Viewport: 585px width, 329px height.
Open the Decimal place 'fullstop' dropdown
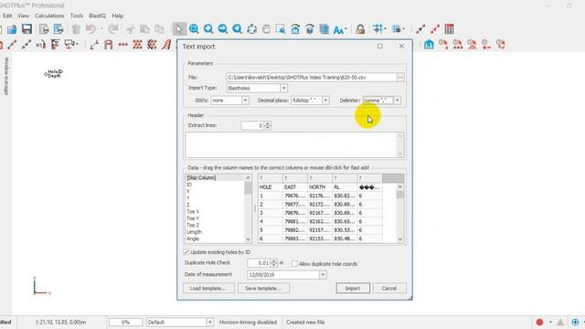325,101
